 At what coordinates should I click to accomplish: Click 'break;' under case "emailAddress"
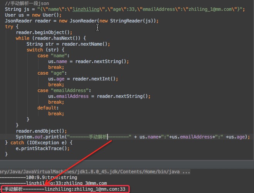[x=56, y=102]
